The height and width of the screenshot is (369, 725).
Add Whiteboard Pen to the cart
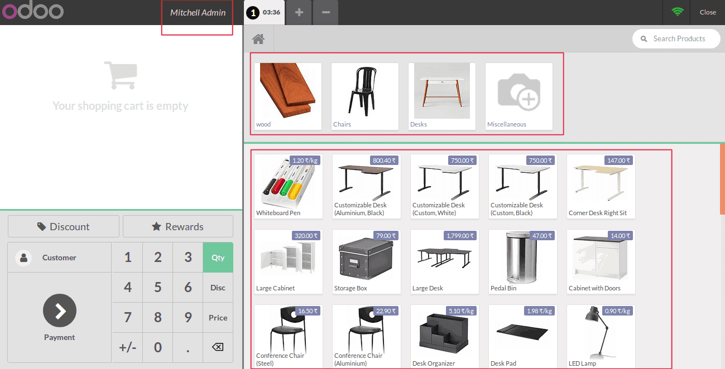pos(289,186)
